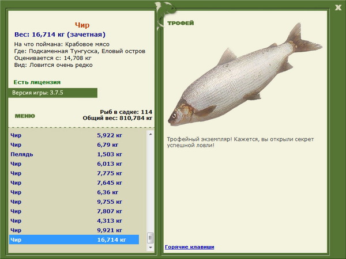This screenshot has height=259, width=346.
Task: Click the Вид: Ловится очень редко line
Action: tap(53, 65)
